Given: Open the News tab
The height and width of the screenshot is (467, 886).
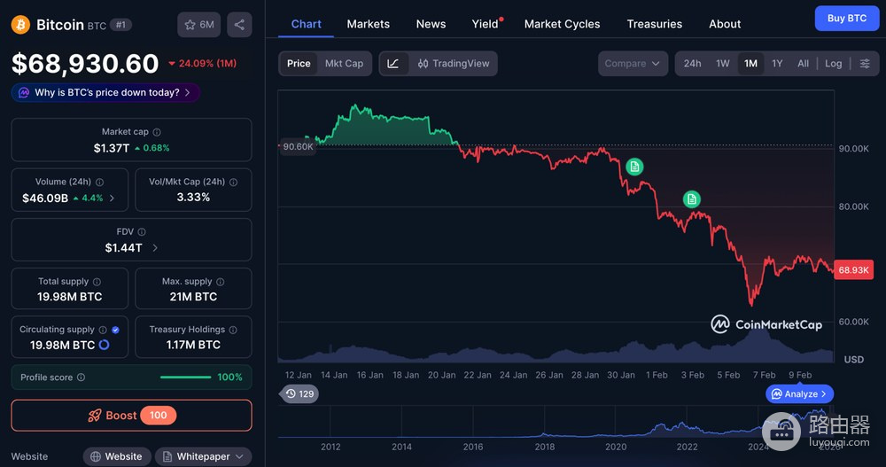Looking at the screenshot, I should [x=431, y=24].
